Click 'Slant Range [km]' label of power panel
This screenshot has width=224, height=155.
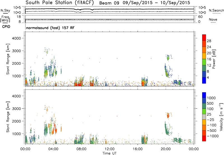8,59
